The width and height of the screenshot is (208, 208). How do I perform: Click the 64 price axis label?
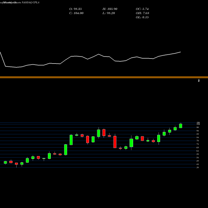click(x=198, y=151)
